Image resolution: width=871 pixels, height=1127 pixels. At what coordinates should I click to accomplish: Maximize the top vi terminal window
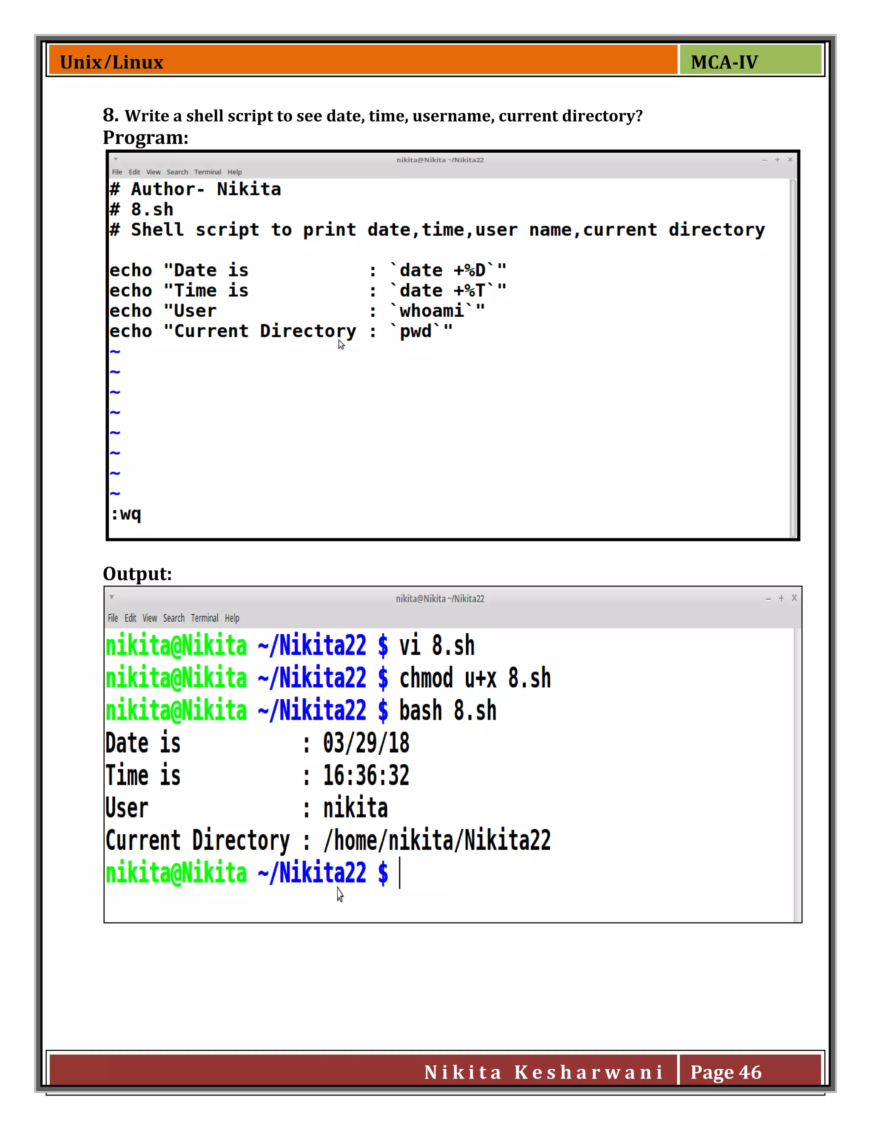(x=777, y=160)
